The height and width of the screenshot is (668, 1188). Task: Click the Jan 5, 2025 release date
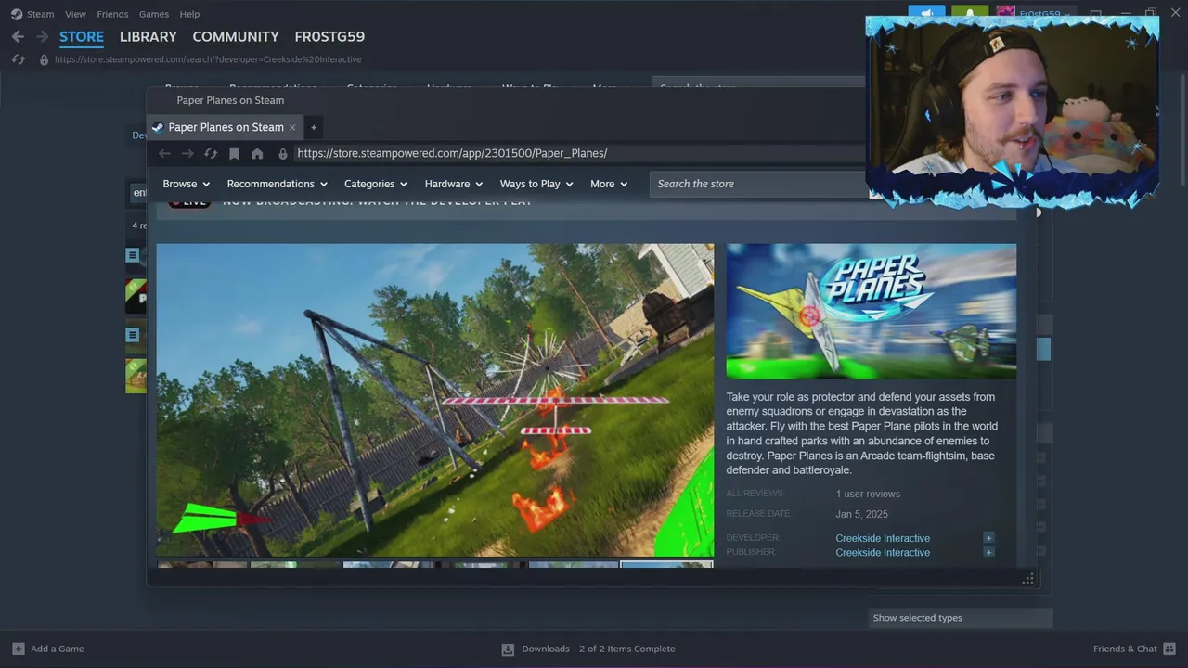click(862, 514)
